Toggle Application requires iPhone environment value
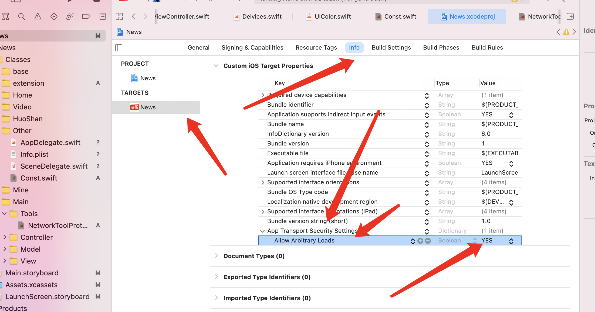This screenshot has height=312, width=595. coord(511,164)
